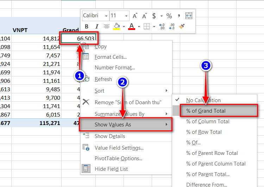Select % of Column Total option
Screen dimensions: 264x187
[x=215, y=121]
